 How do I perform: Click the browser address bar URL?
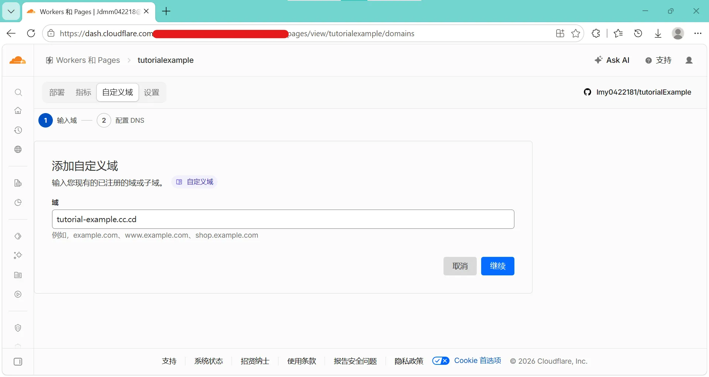pyautogui.click(x=237, y=34)
